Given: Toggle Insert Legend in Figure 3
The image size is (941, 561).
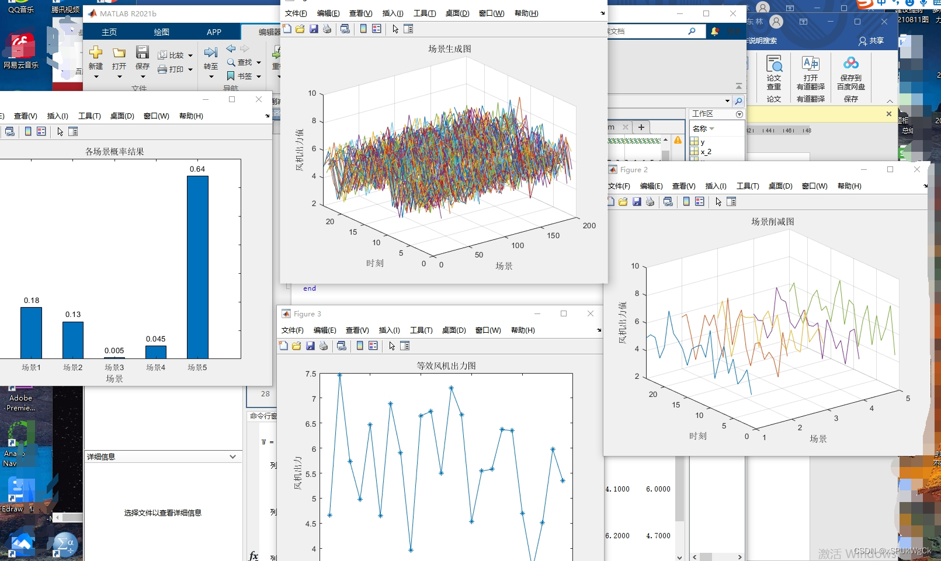Looking at the screenshot, I should (x=373, y=346).
